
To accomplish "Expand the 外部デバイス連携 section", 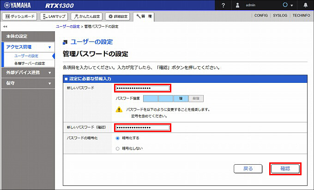I will pyautogui.click(x=28, y=73).
